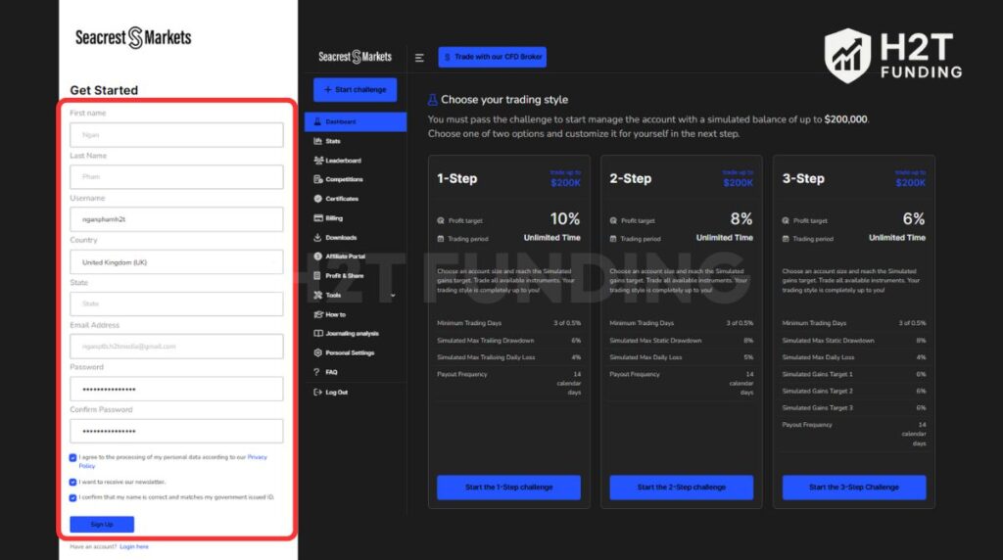This screenshot has width=1003, height=560.
Task: Click the Last Name input field
Action: pos(176,176)
